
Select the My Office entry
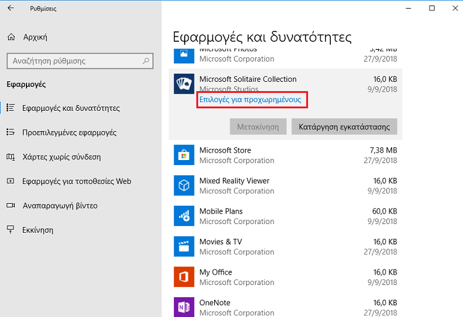click(285, 276)
